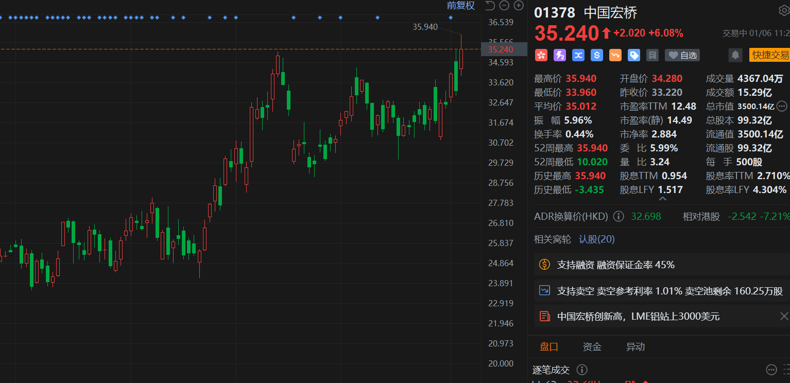
Task: Click the 股息LFY value 1.517
Action: 671,190
